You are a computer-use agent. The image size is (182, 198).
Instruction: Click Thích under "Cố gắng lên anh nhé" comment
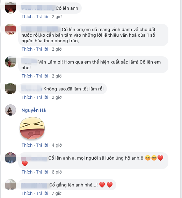coord(27,193)
